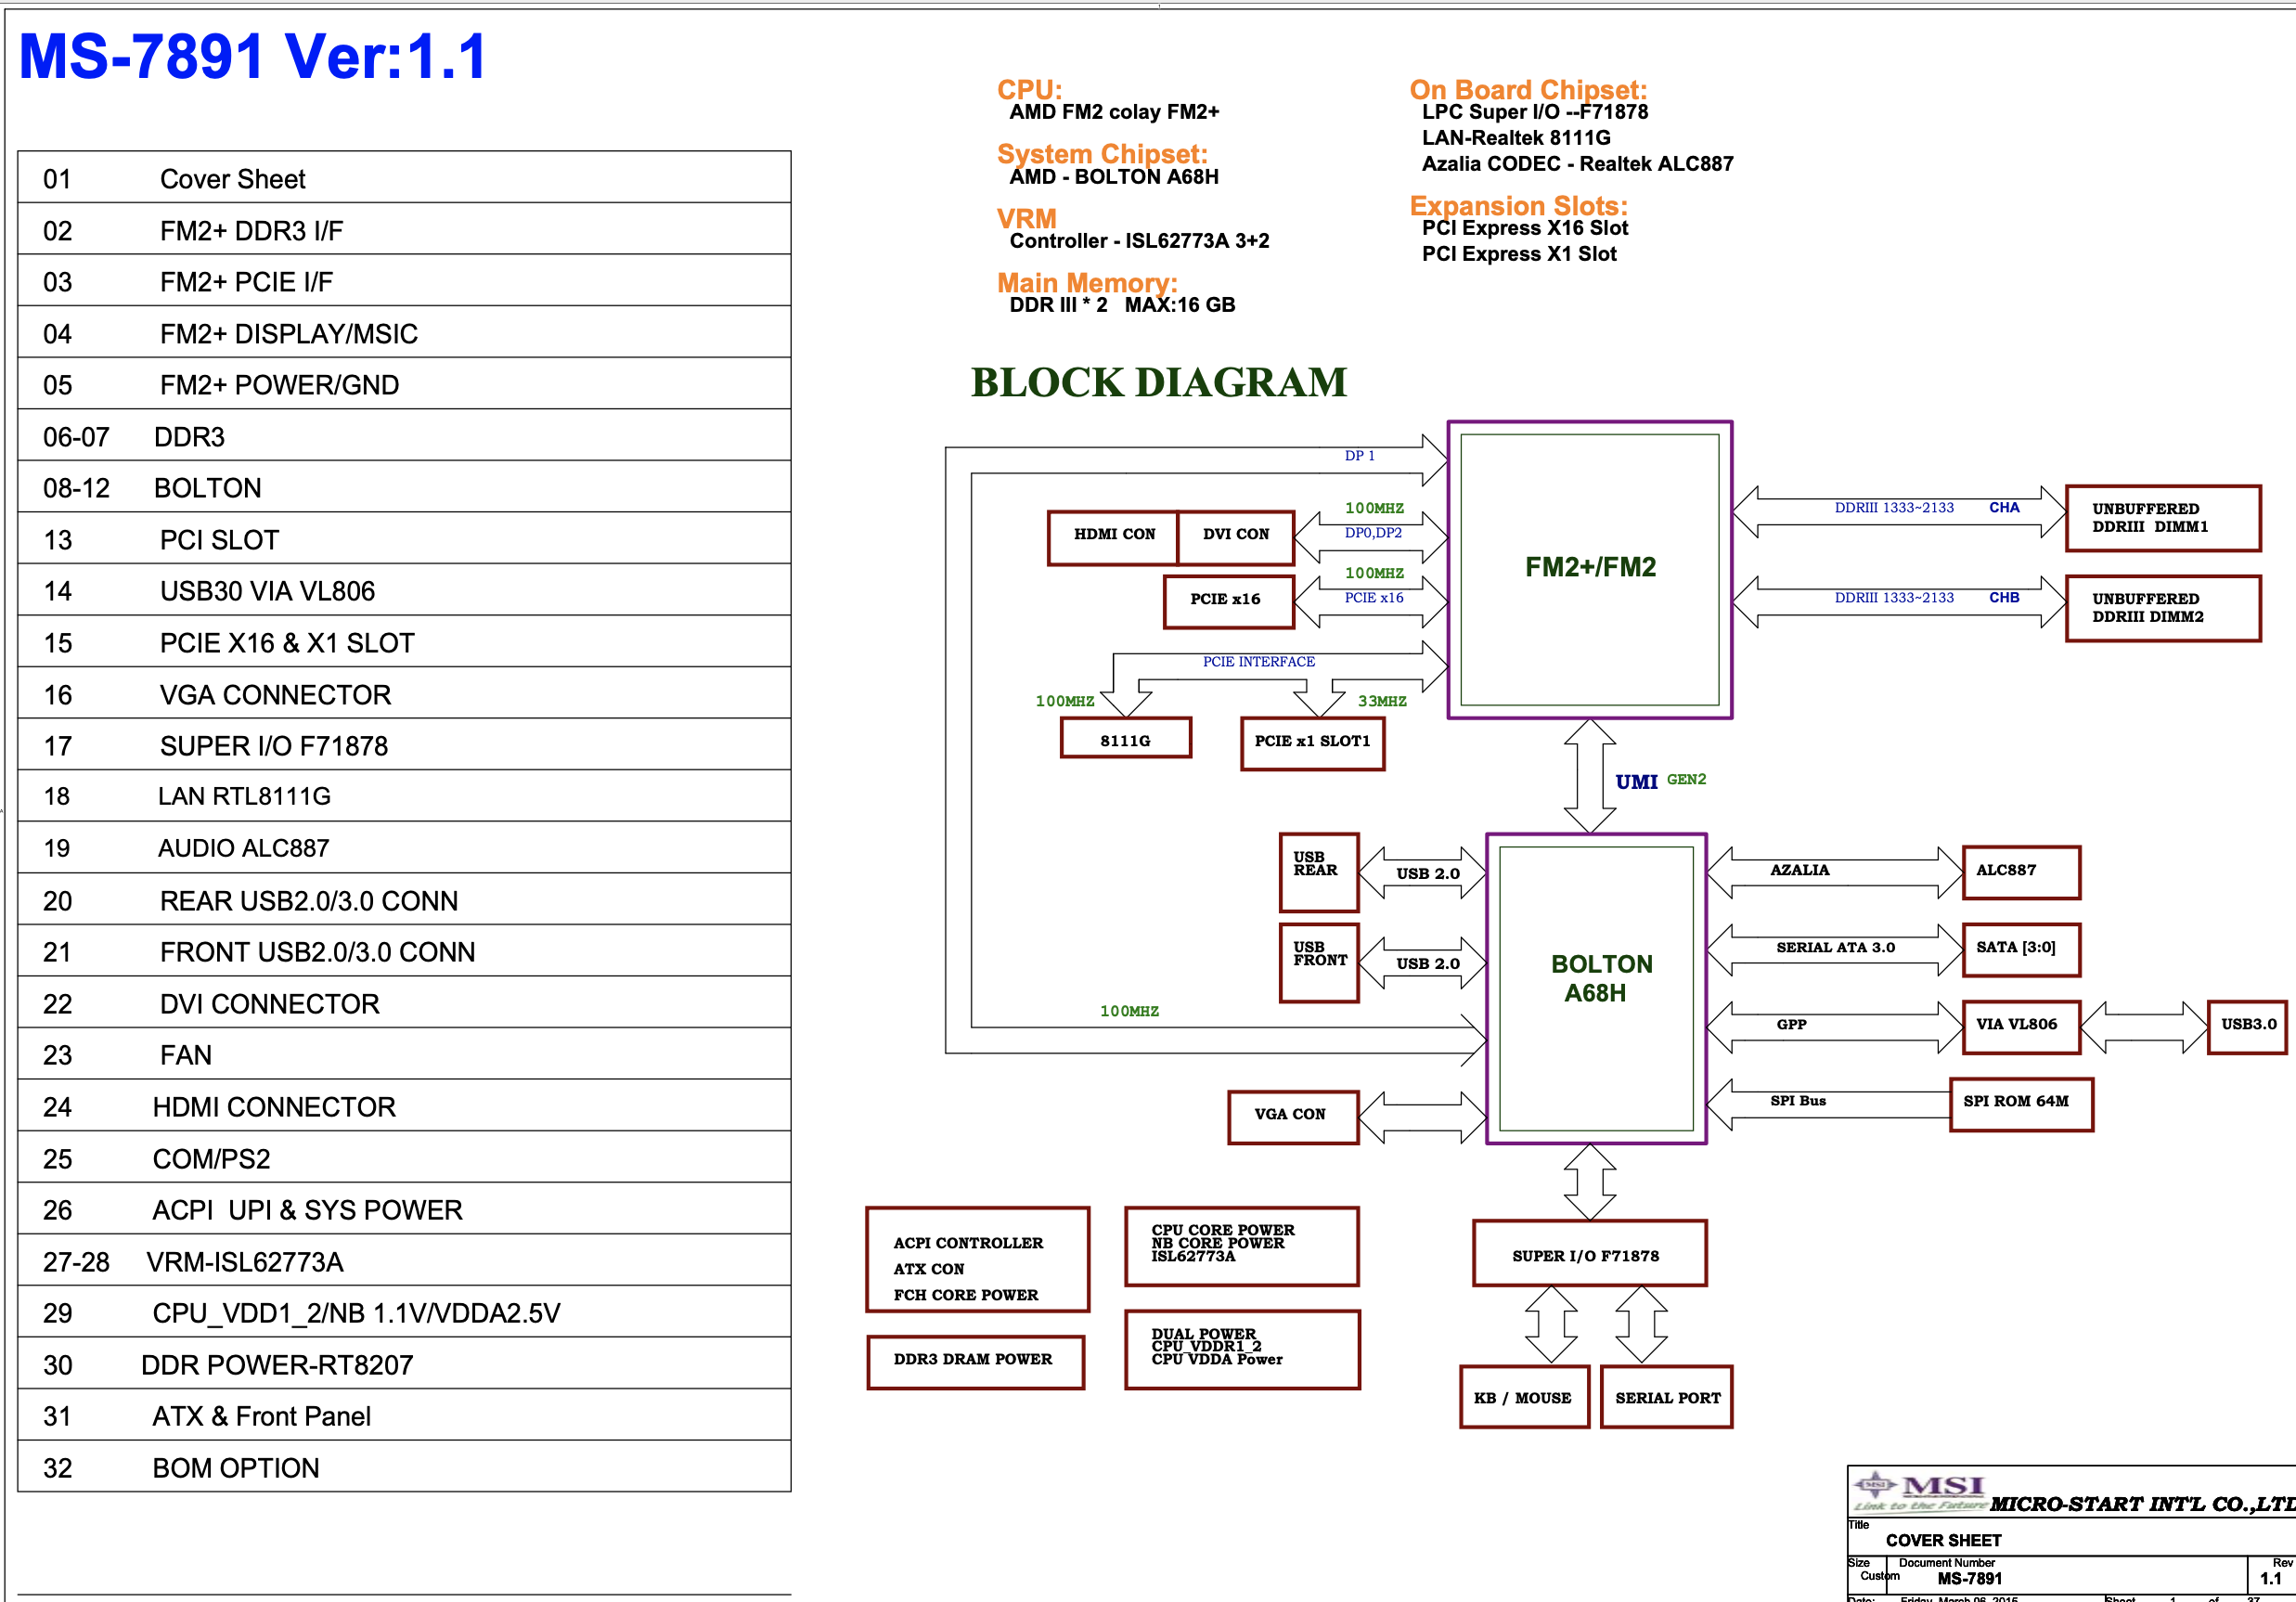
Task: Select the '02 FM2+ DDR3 I/F' row
Action: point(404,229)
